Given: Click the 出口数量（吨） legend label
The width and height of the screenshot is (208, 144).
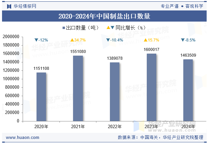Looking at the screenshot, I should pyautogui.click(x=83, y=28).
